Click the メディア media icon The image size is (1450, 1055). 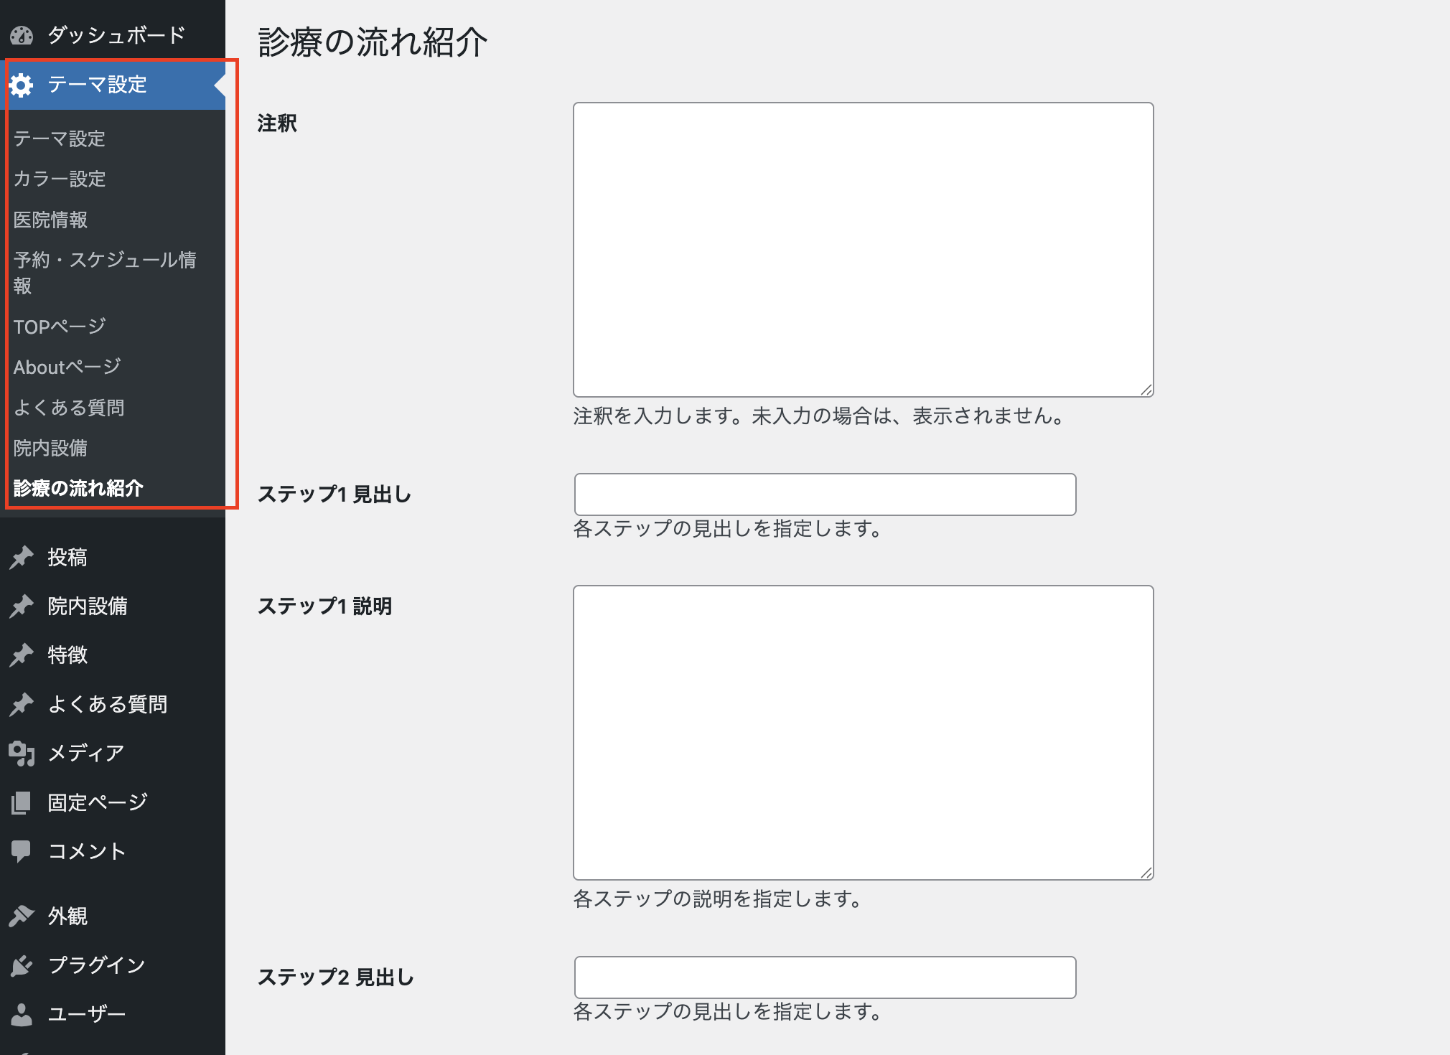[22, 753]
